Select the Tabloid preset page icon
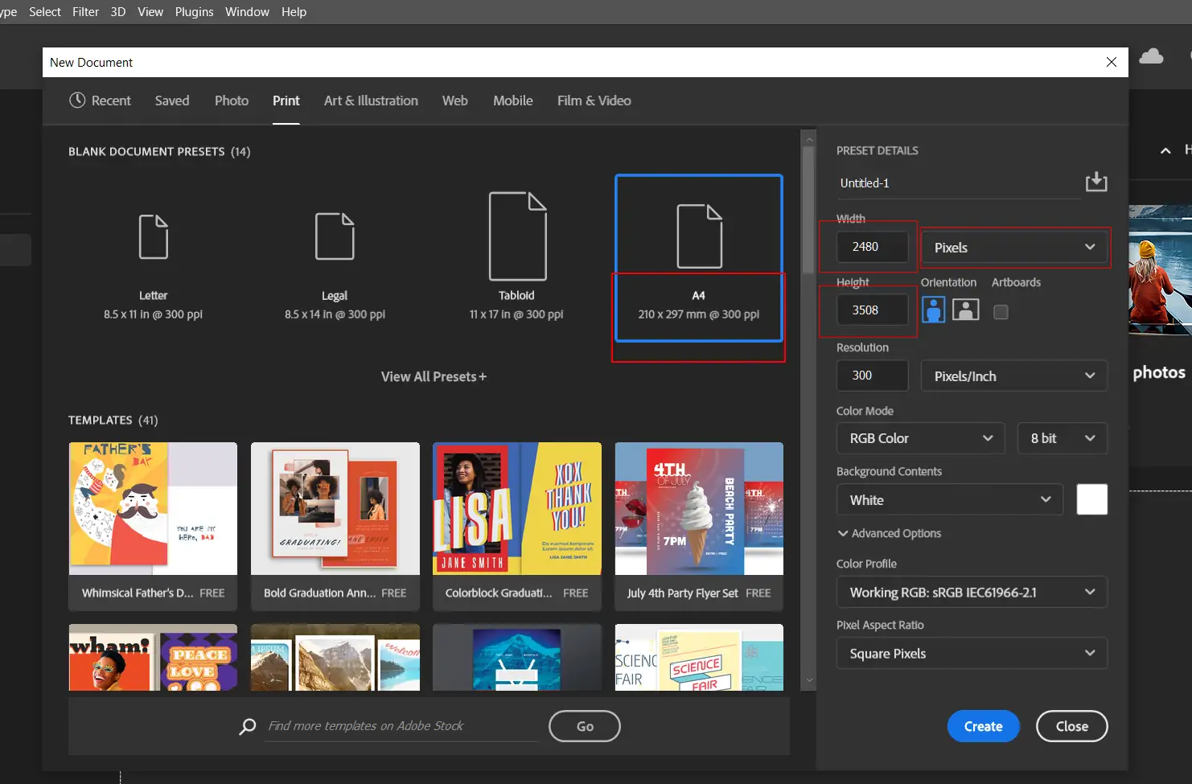 pyautogui.click(x=518, y=236)
